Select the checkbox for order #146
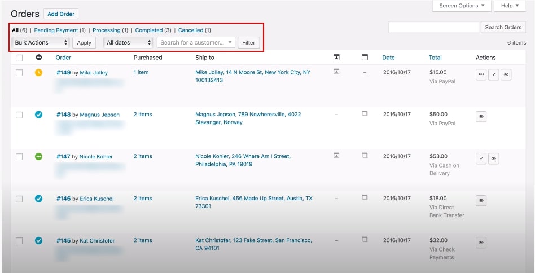The height and width of the screenshot is (273, 535). click(x=19, y=199)
